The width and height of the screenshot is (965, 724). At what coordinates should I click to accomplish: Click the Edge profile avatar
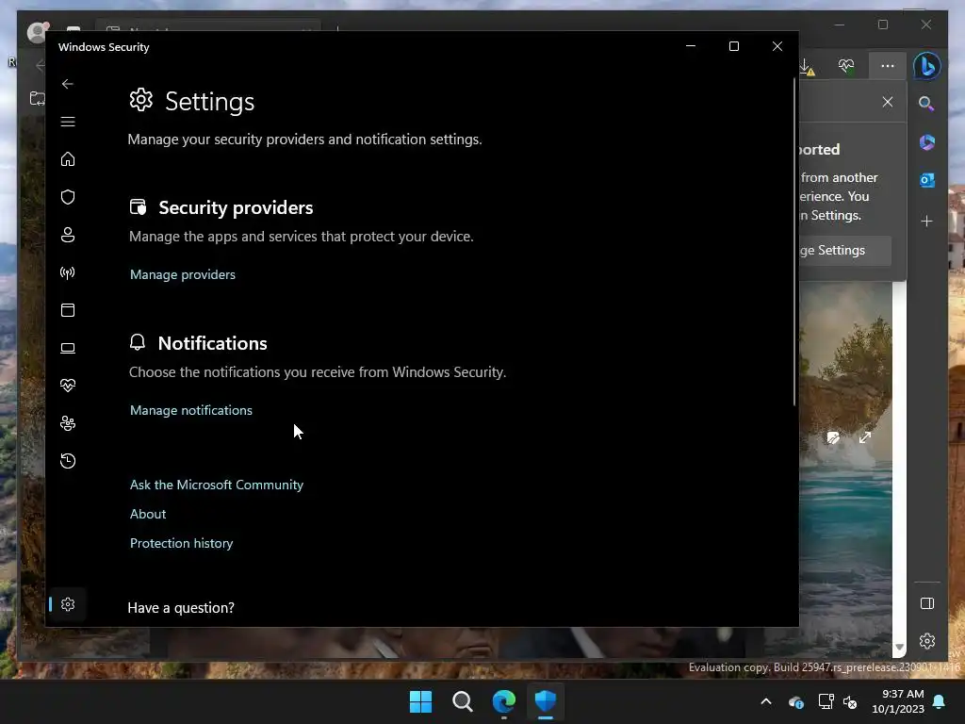[38, 31]
